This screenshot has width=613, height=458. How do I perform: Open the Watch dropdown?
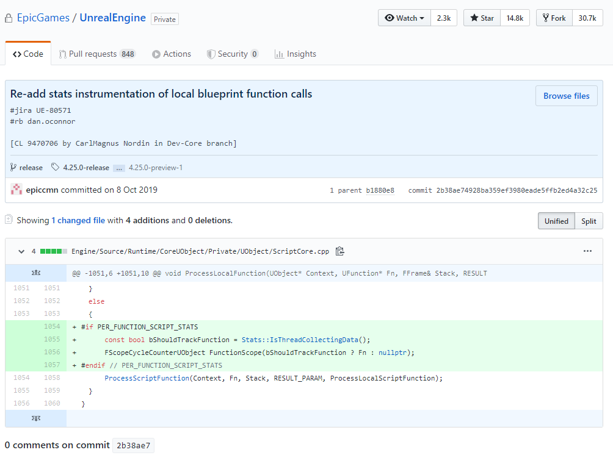pos(404,18)
